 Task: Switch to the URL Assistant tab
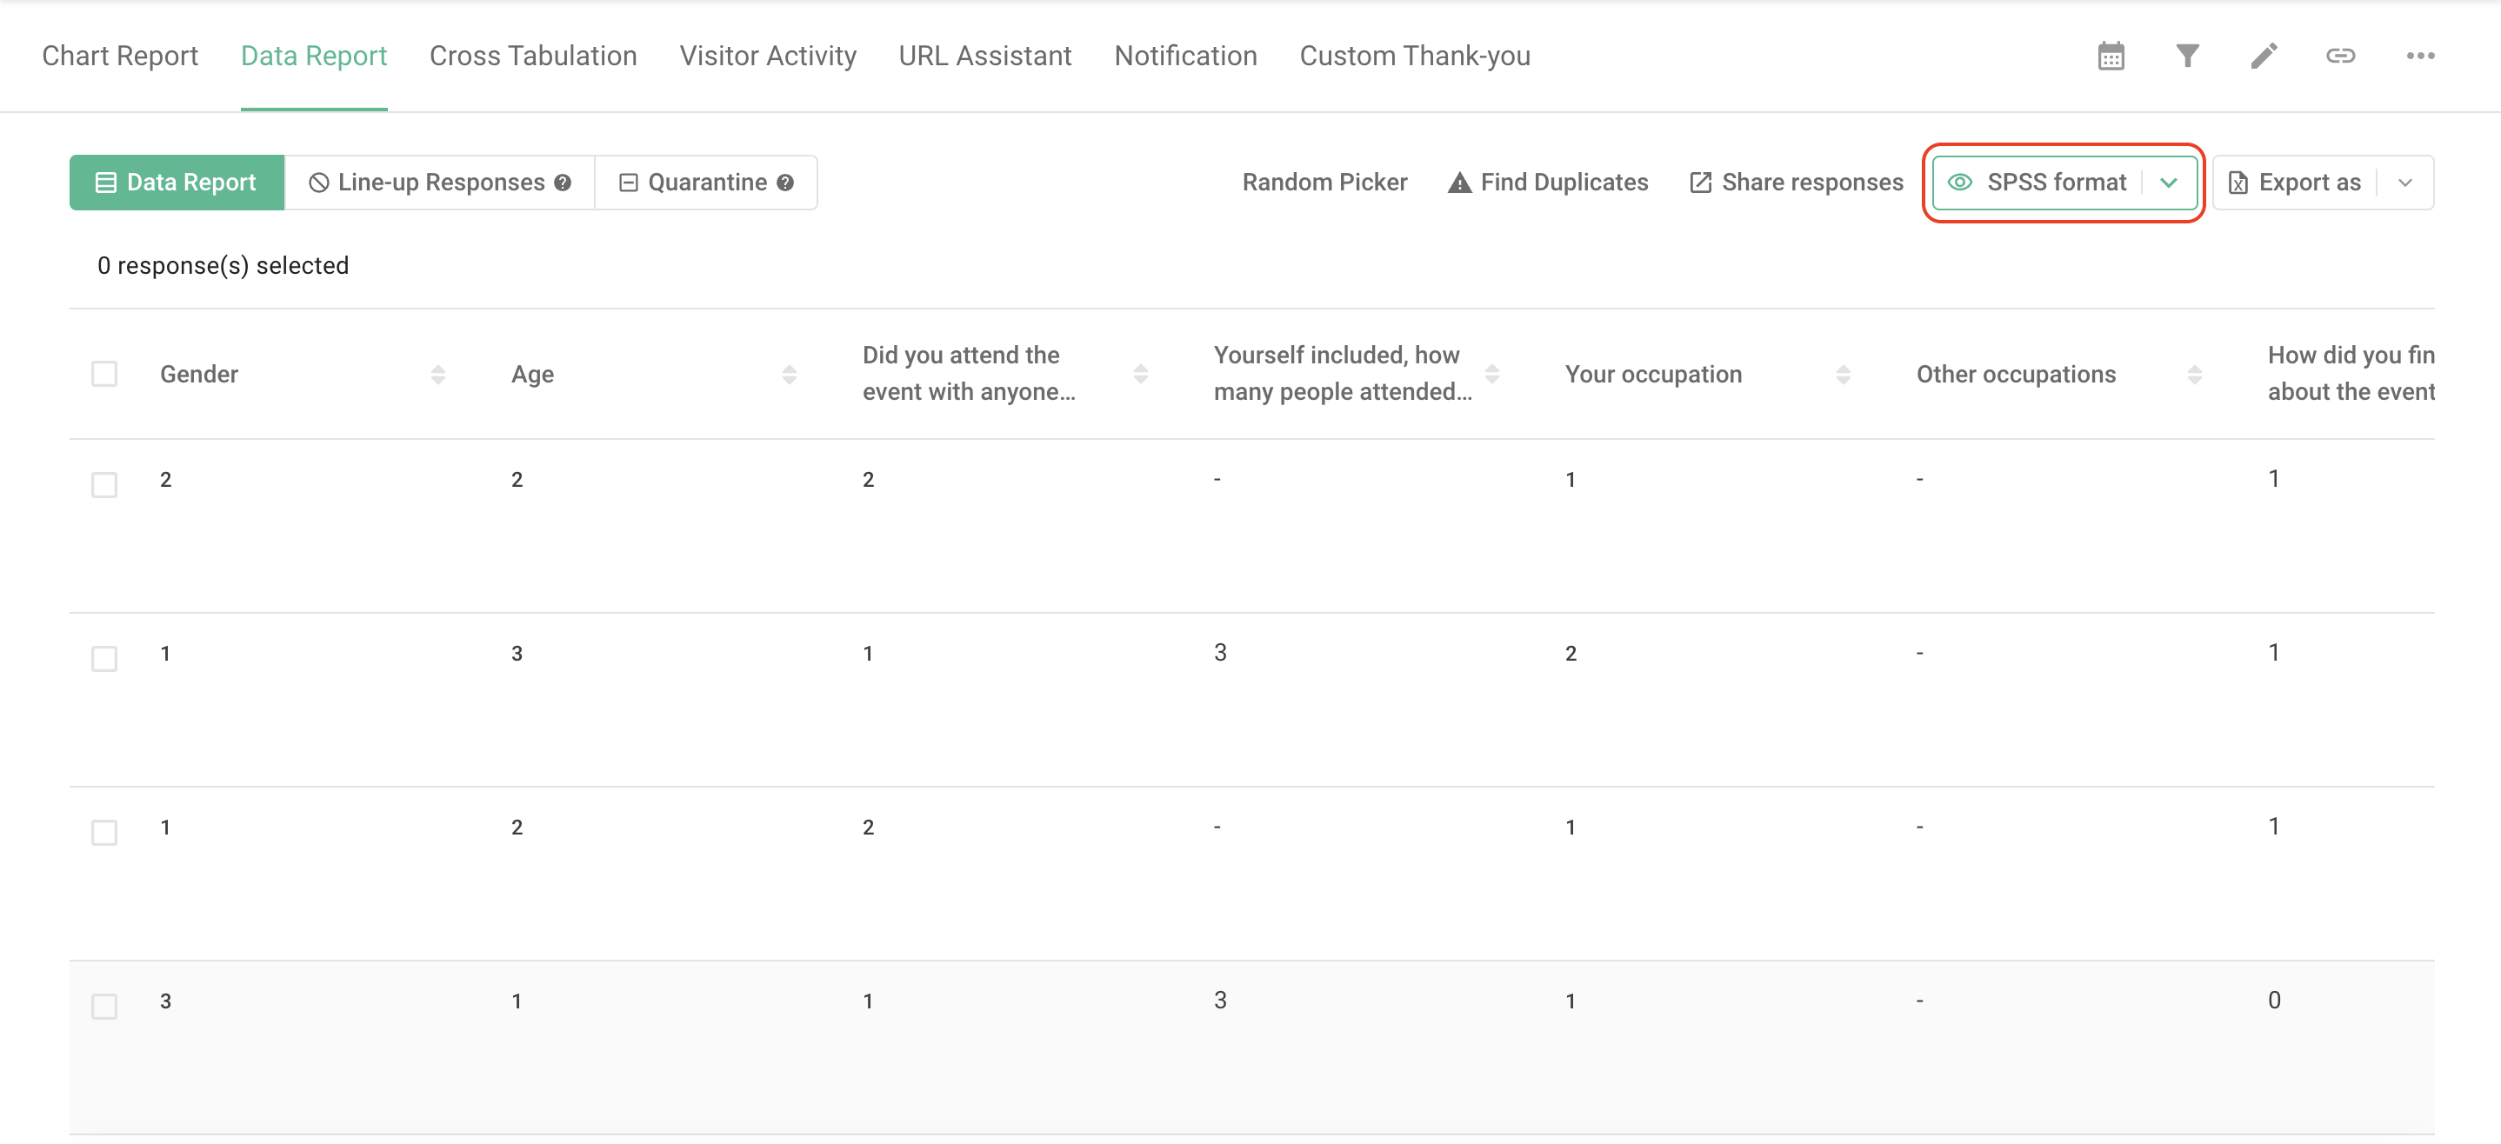[x=985, y=56]
